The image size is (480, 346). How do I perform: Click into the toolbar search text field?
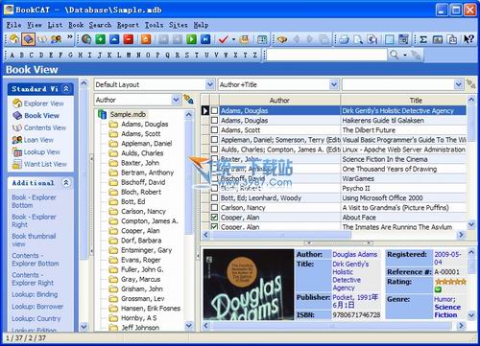326,55
